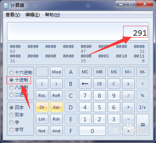Click the CE clear entry button
The image size is (156, 143).
(100, 84)
